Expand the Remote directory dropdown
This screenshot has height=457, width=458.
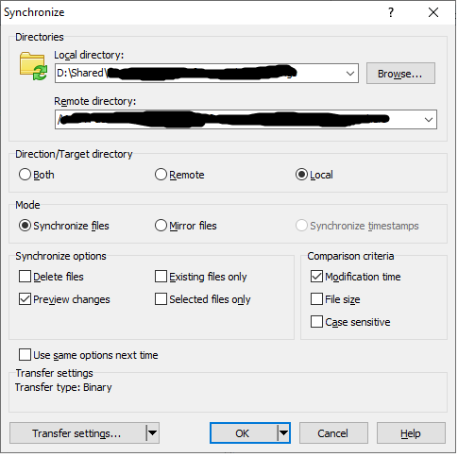[428, 120]
